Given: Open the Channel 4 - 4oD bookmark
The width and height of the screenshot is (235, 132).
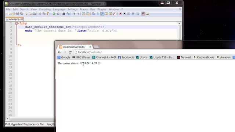Looking at the screenshot, I should [x=104, y=57].
